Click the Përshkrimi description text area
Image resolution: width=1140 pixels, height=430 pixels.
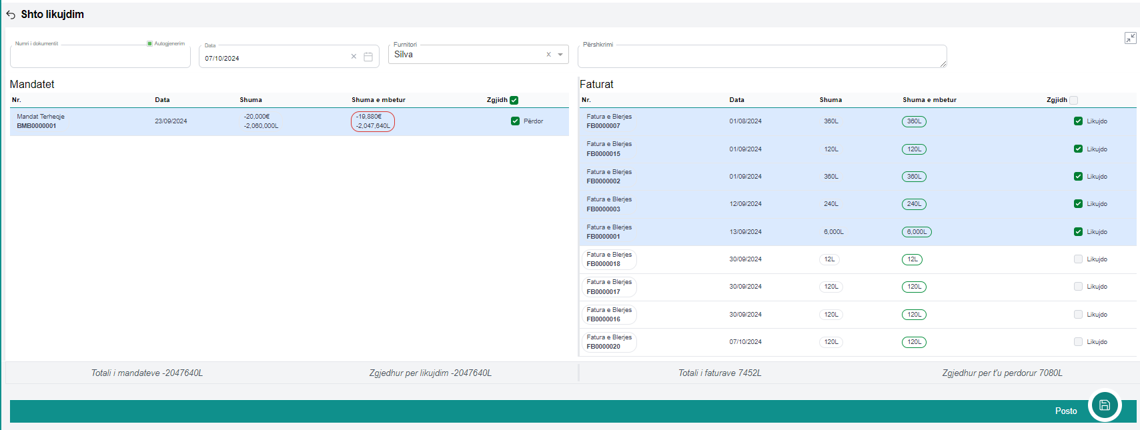[761, 57]
